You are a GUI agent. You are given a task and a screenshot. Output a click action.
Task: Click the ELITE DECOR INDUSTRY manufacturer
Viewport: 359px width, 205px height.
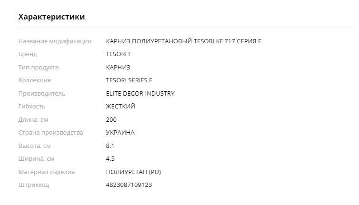click(140, 94)
